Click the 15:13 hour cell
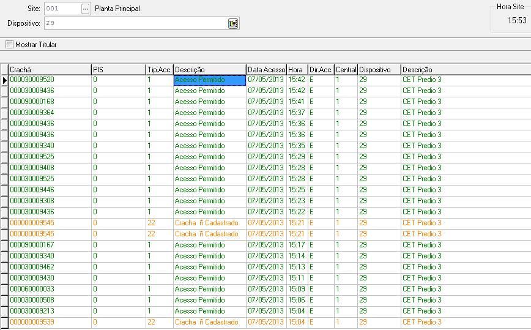Viewport: 531px width, 330px height. (x=297, y=267)
